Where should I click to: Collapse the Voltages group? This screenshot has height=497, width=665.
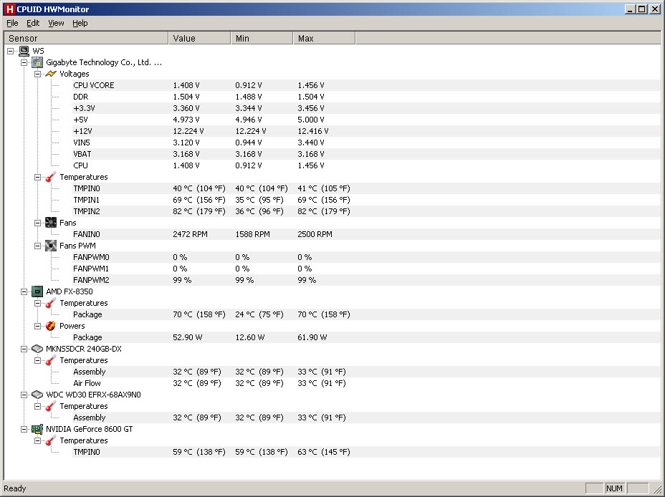38,74
